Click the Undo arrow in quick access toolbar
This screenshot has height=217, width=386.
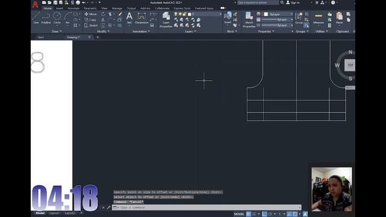coord(84,2)
